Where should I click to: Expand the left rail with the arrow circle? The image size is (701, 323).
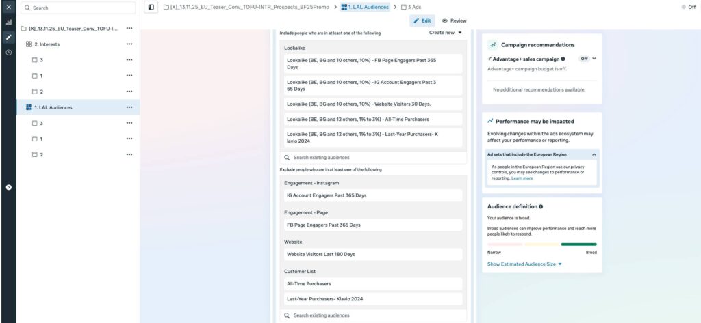(8, 187)
